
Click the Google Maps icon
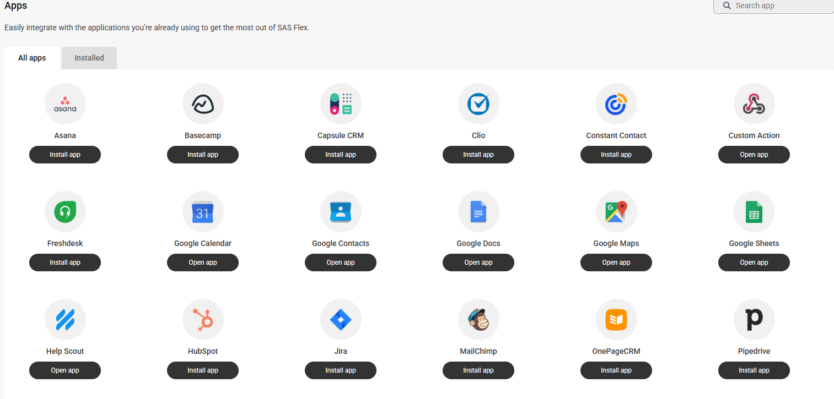pos(616,212)
